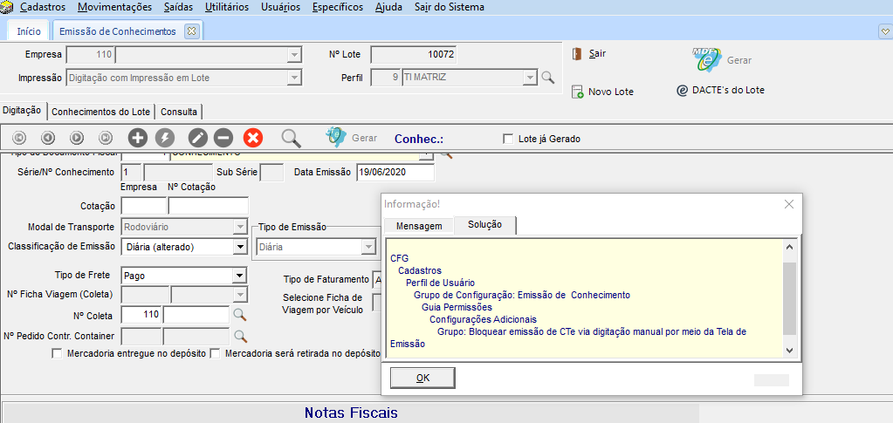Image resolution: width=893 pixels, height=423 pixels.
Task: Select the Solução tab in dialog
Action: point(484,225)
